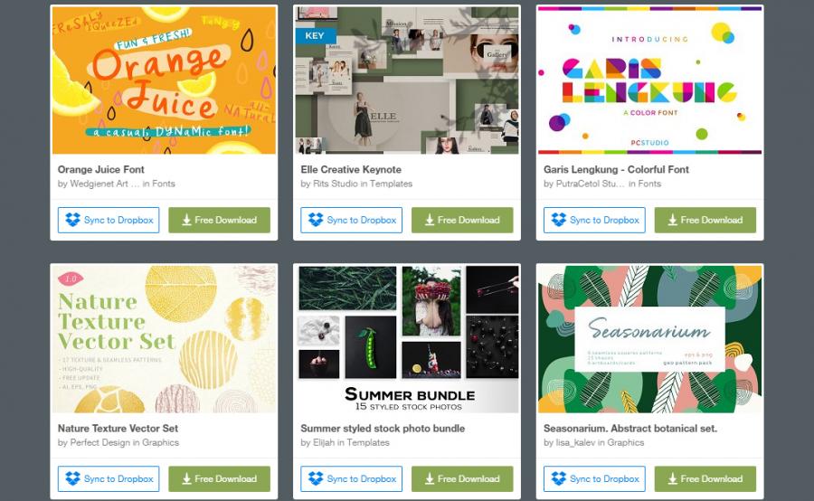This screenshot has height=501, width=814.
Task: Sync Seasonarium botanical set to Dropbox
Action: coord(594,478)
